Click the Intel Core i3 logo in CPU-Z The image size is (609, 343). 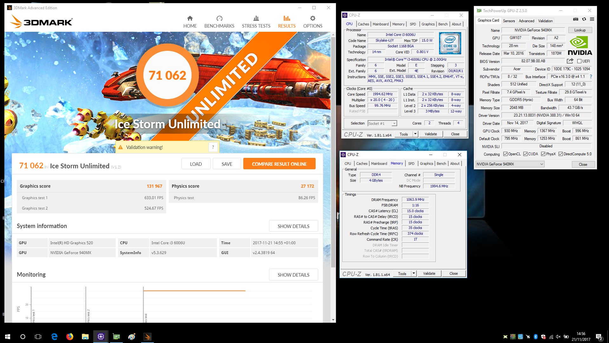click(x=450, y=43)
